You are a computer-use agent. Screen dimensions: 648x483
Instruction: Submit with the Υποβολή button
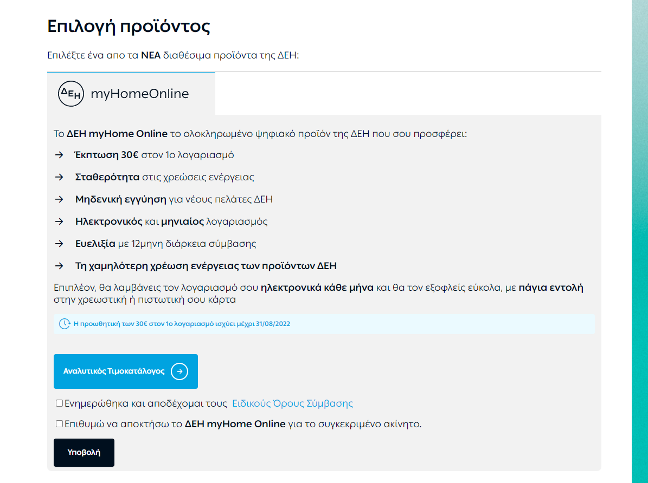[x=84, y=453]
